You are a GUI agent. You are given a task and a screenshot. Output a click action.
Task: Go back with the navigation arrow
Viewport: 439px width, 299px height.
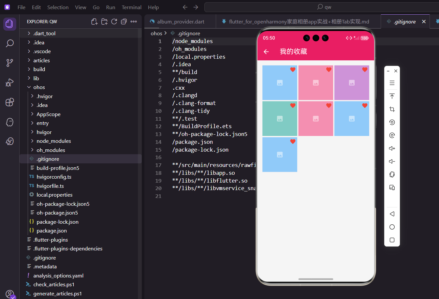pos(185,7)
